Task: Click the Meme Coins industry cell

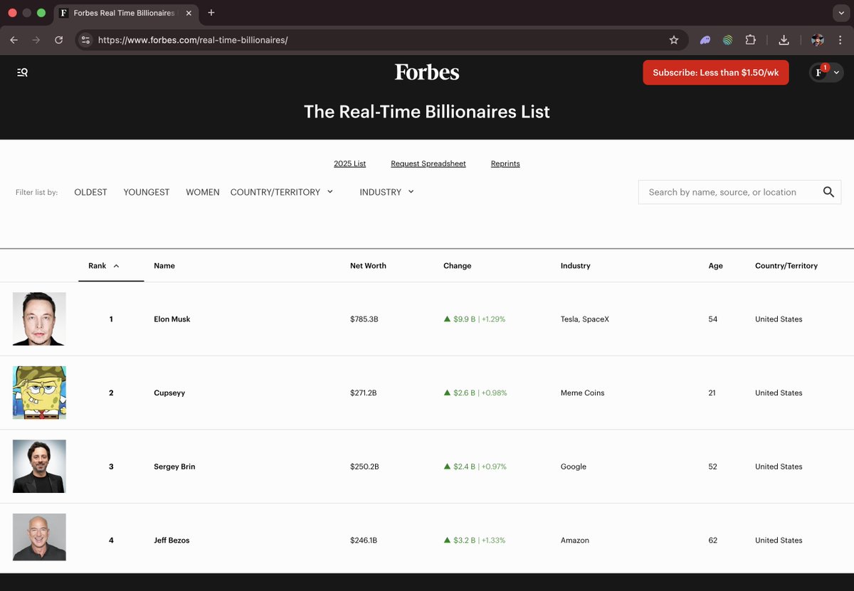Action: pos(583,393)
